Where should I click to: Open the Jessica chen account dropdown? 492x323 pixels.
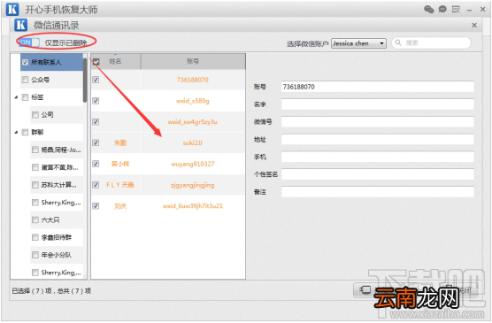pyautogui.click(x=359, y=43)
